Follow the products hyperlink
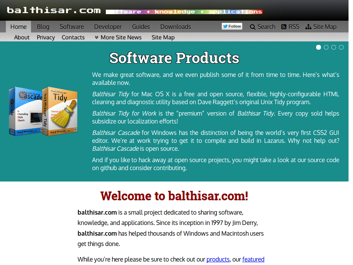Viewport: 353px width, 265px height. pyautogui.click(x=218, y=259)
